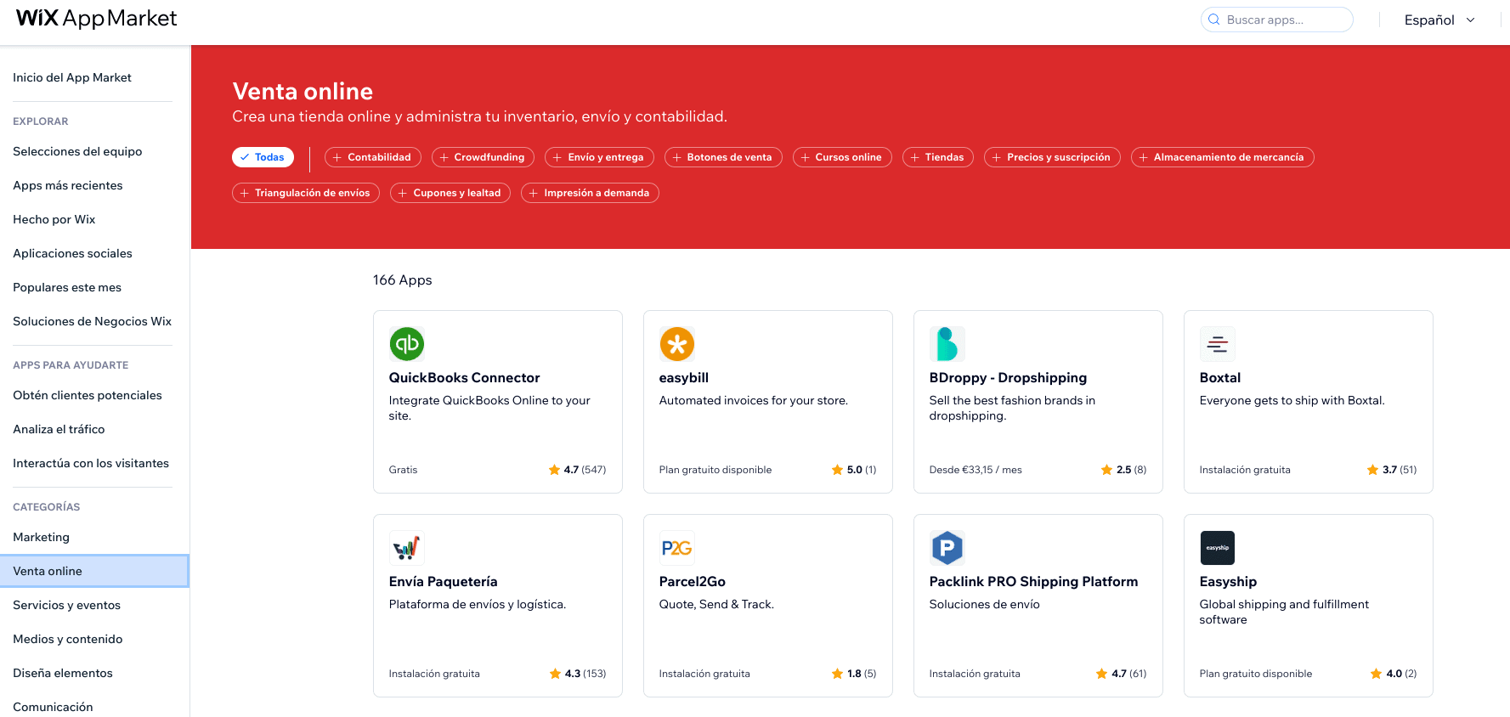Open Interactúa con los visitantes

[91, 463]
